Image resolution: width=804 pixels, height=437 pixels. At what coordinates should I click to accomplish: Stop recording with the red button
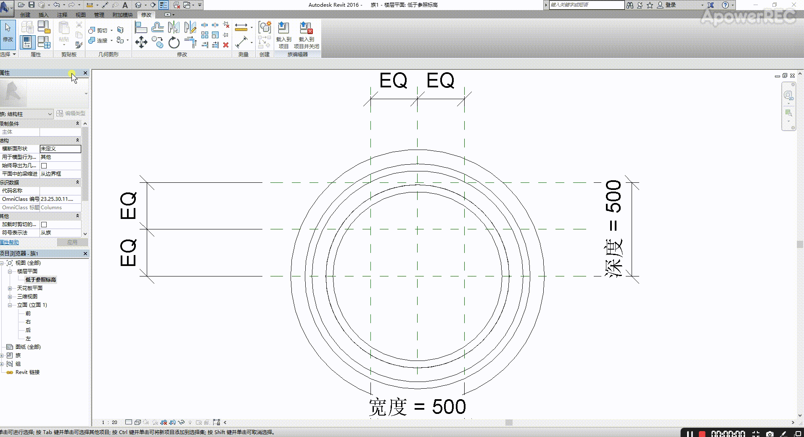pyautogui.click(x=702, y=434)
